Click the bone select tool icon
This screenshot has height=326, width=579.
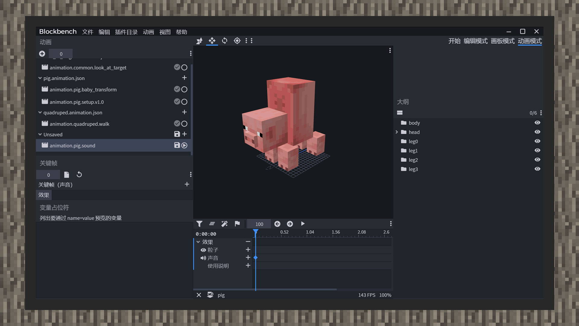pyautogui.click(x=199, y=41)
